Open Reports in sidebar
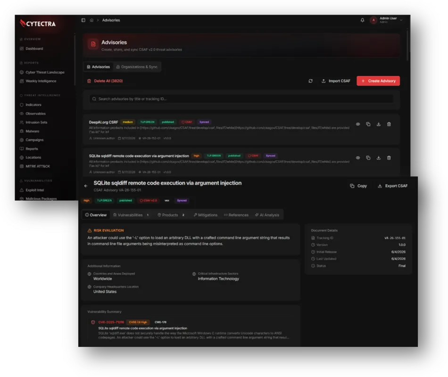 (29, 149)
